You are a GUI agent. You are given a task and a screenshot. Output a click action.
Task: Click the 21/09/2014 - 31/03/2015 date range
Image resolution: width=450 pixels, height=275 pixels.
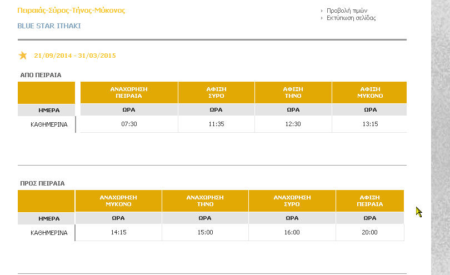pyautogui.click(x=75, y=56)
